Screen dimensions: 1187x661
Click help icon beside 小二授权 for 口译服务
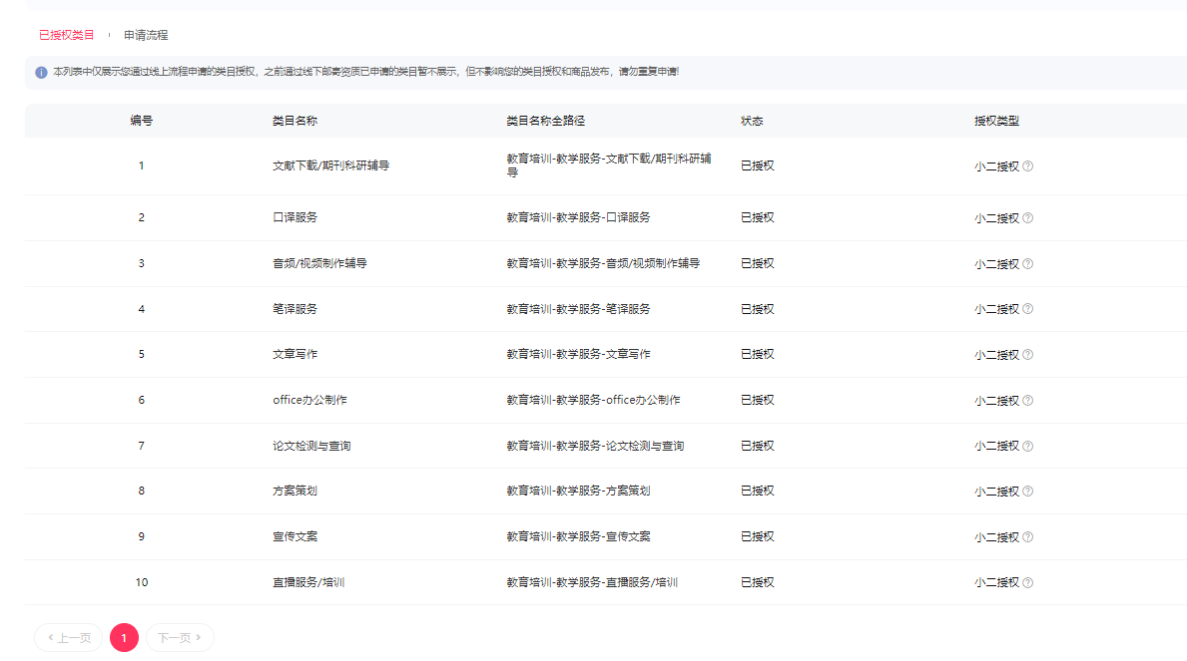(x=1028, y=218)
